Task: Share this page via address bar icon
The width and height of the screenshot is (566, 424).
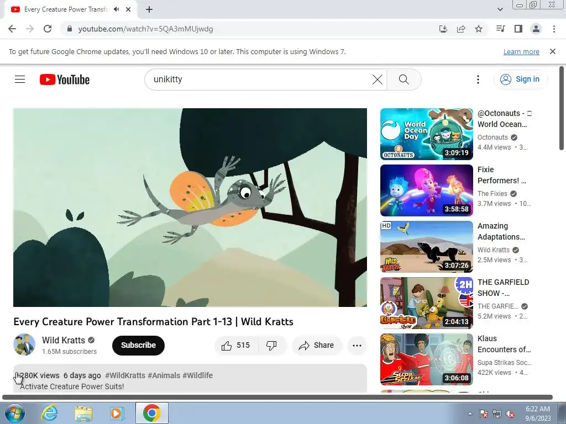Action: [461, 29]
